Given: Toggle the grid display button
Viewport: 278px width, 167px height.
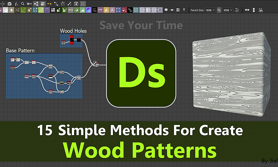Looking at the screenshot, I should pyautogui.click(x=83, y=3).
